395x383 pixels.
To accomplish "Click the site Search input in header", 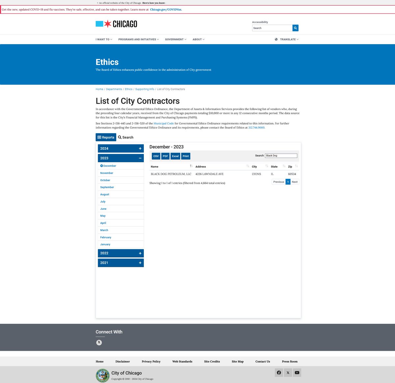I will pyautogui.click(x=272, y=28).
